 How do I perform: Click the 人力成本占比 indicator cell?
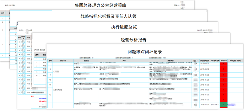(x=58, y=90)
